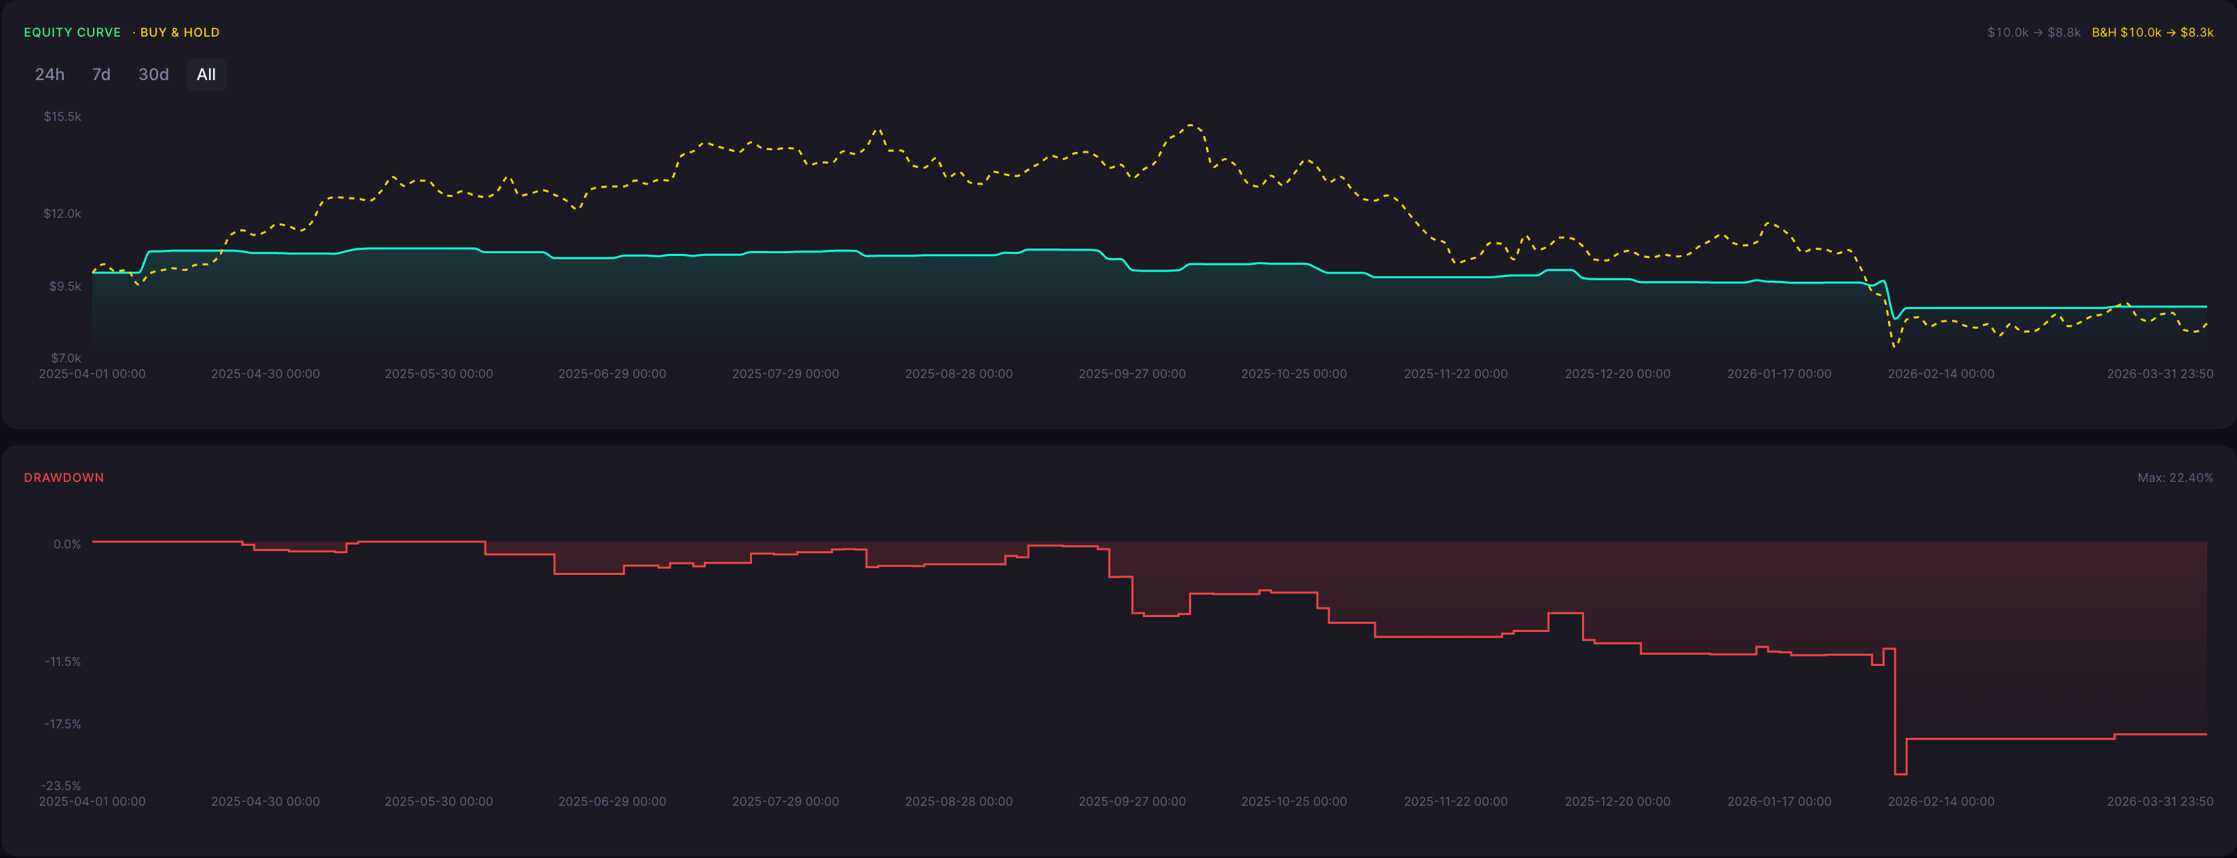This screenshot has height=858, width=2237.
Task: Click drawdown chart date 2026-01-17 00:00
Action: tap(1780, 802)
